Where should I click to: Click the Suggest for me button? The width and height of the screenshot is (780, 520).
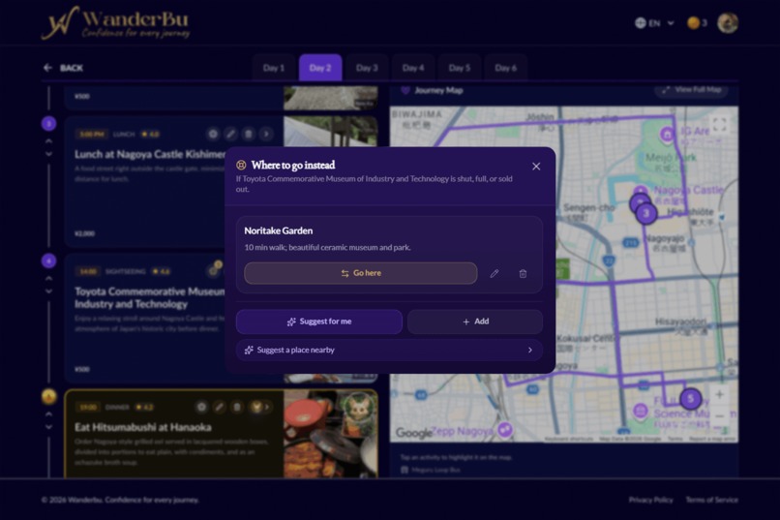coord(318,321)
